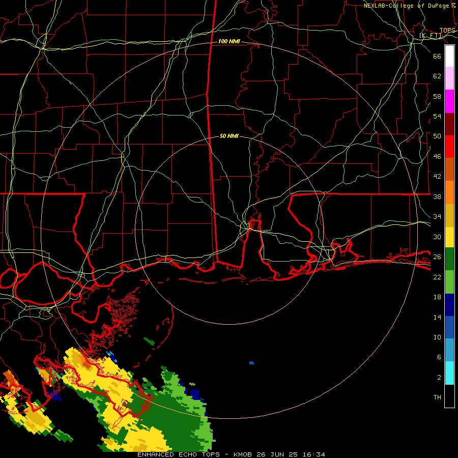Click the bright red legend swatch
The image size is (458, 458).
(449, 147)
